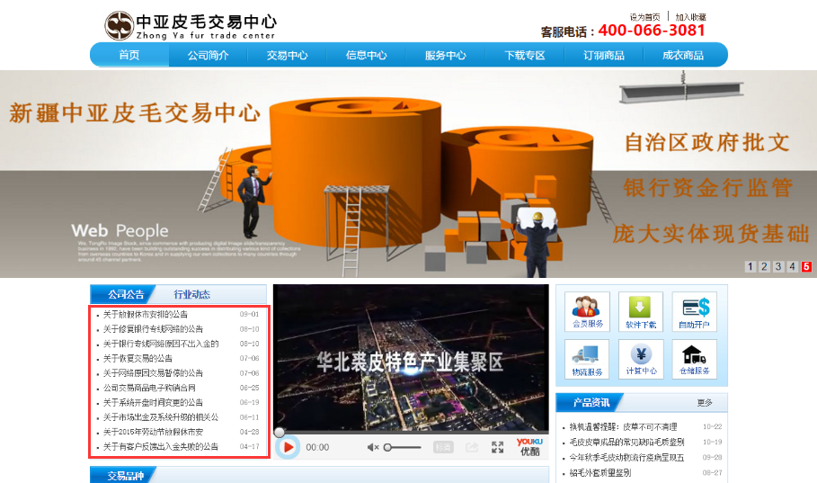Click the 软件下载 green download icon
This screenshot has height=483, width=817.
point(640,311)
